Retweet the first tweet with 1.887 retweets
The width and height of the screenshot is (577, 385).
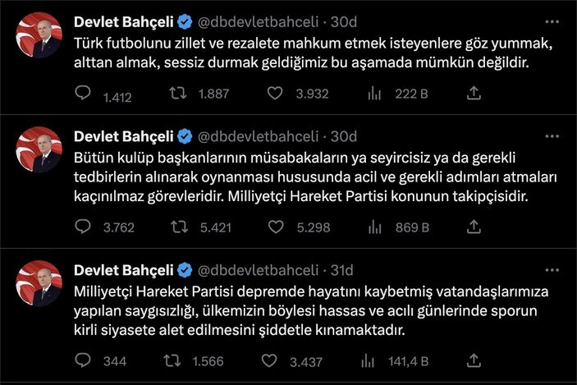click(x=176, y=94)
